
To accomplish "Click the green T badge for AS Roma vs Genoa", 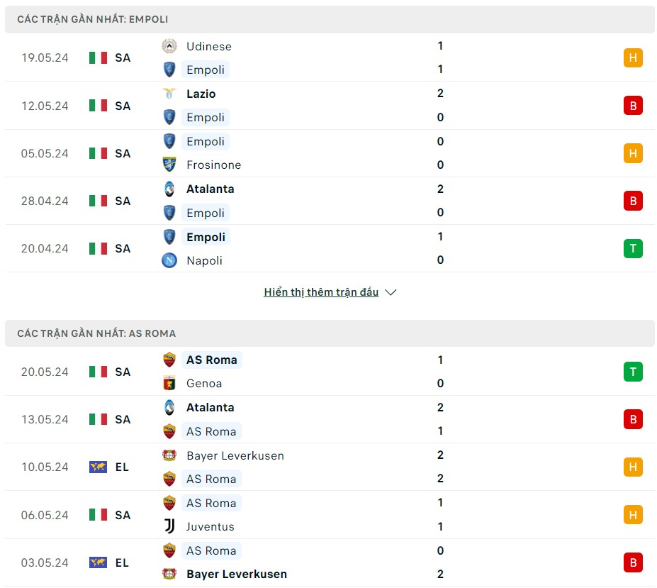I will click(632, 371).
